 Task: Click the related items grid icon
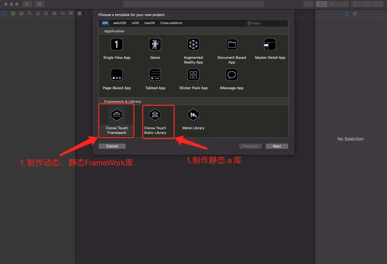pos(79,13)
